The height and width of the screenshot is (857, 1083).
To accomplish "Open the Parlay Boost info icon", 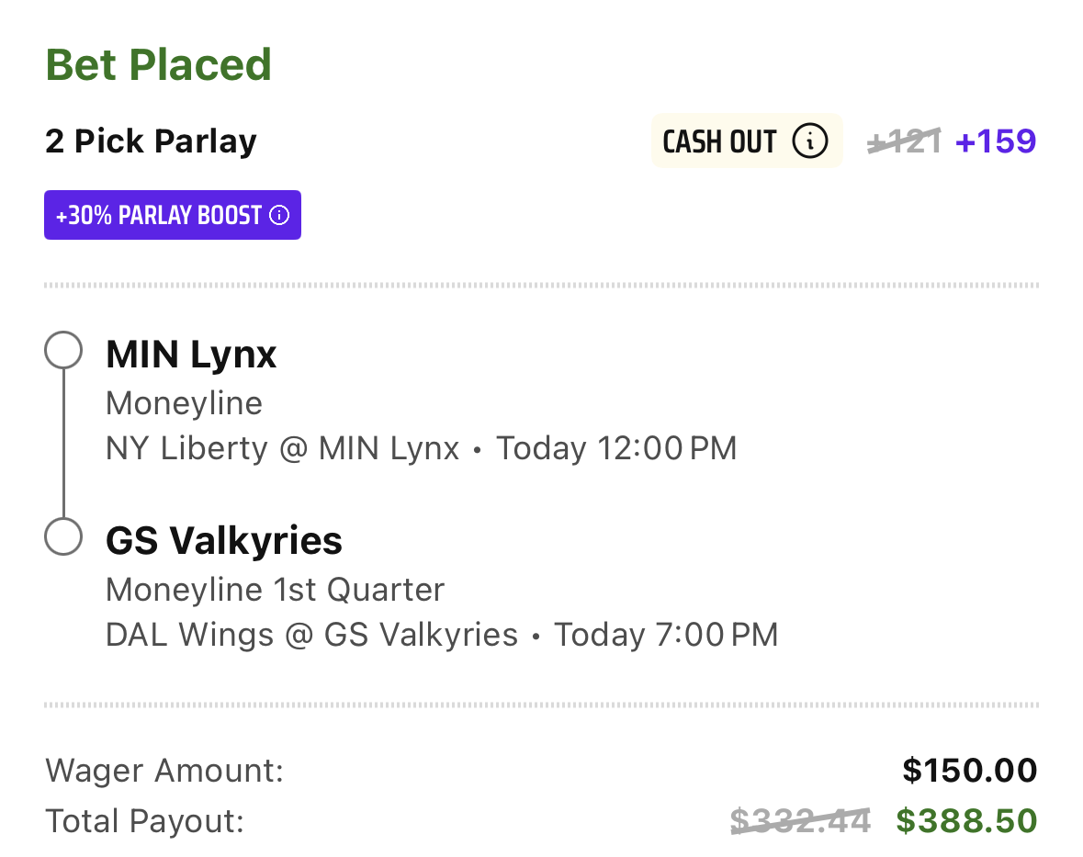I will point(279,216).
